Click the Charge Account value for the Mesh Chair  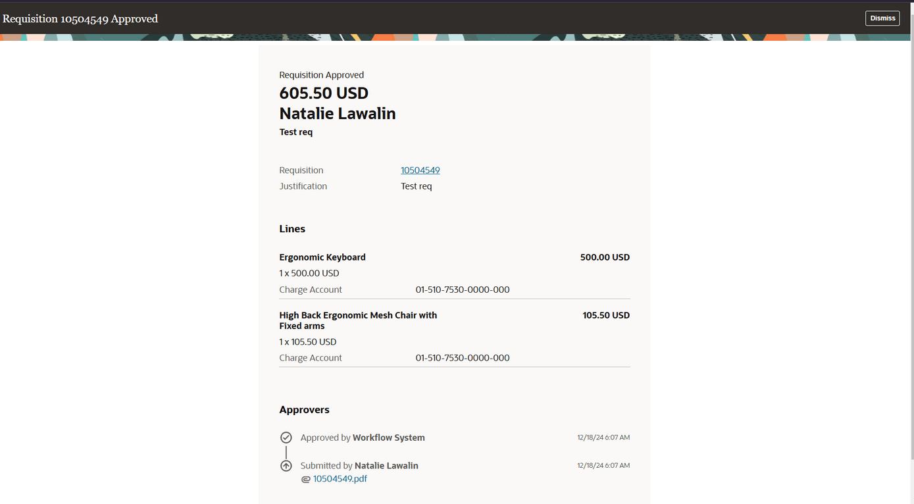463,357
